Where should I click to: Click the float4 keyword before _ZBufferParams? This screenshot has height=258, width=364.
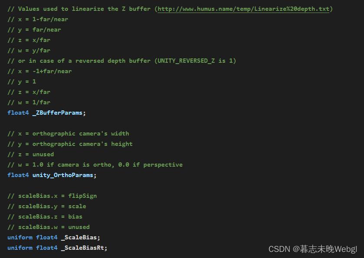[x=18, y=113]
